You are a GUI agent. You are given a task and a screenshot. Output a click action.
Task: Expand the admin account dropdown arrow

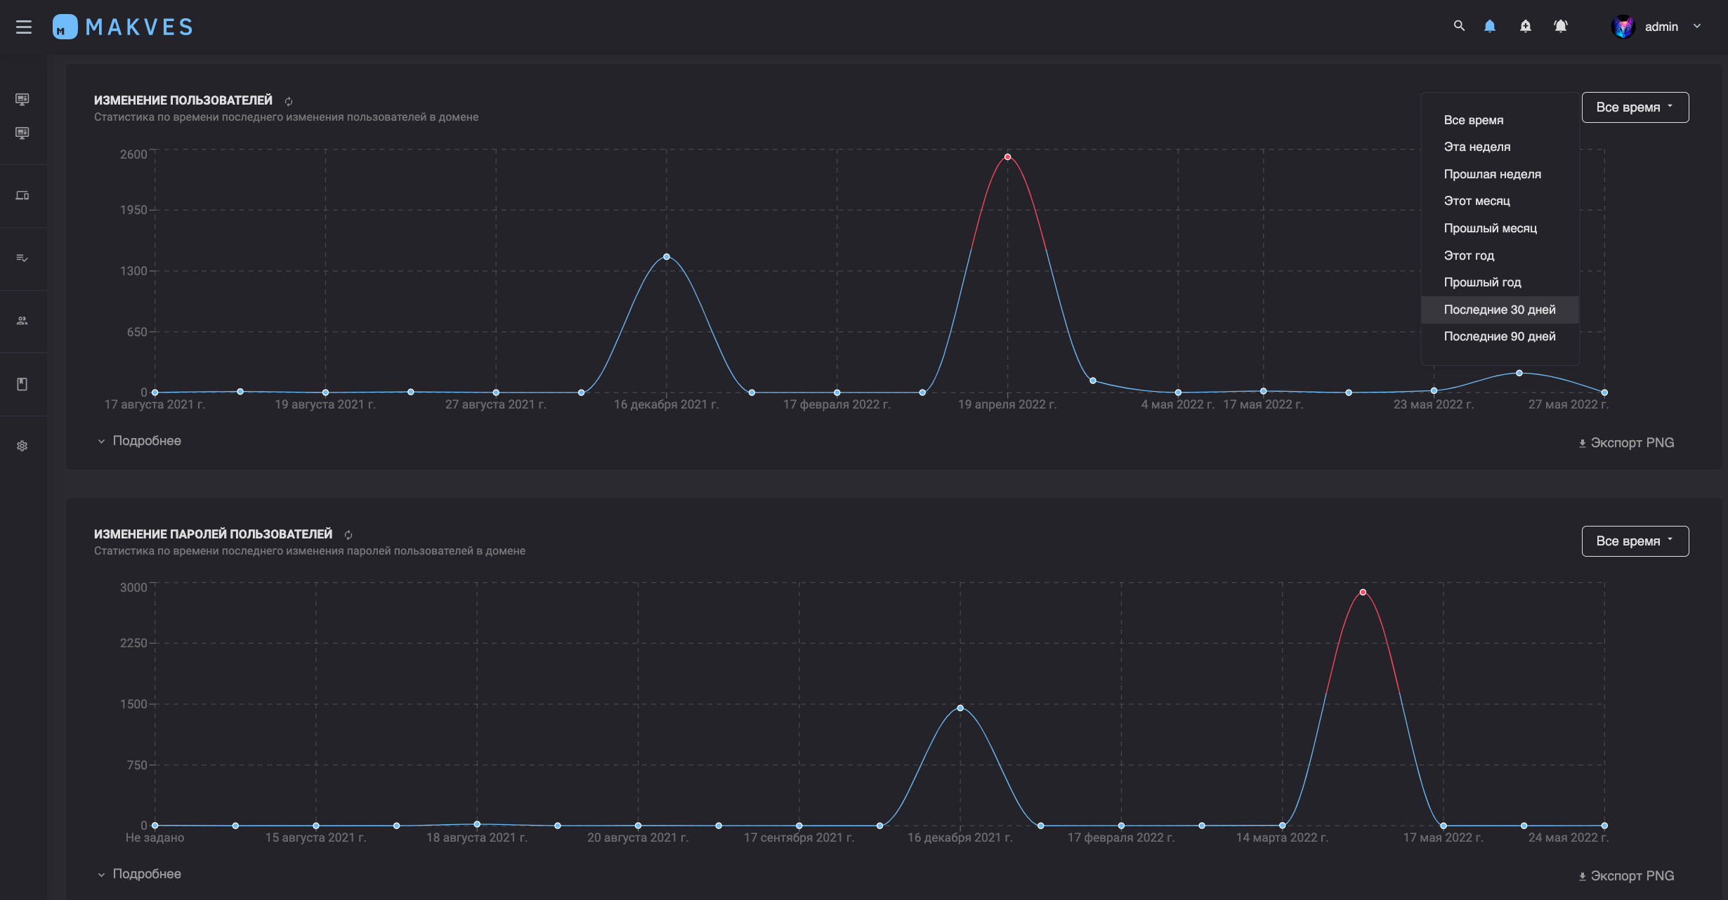(1697, 26)
